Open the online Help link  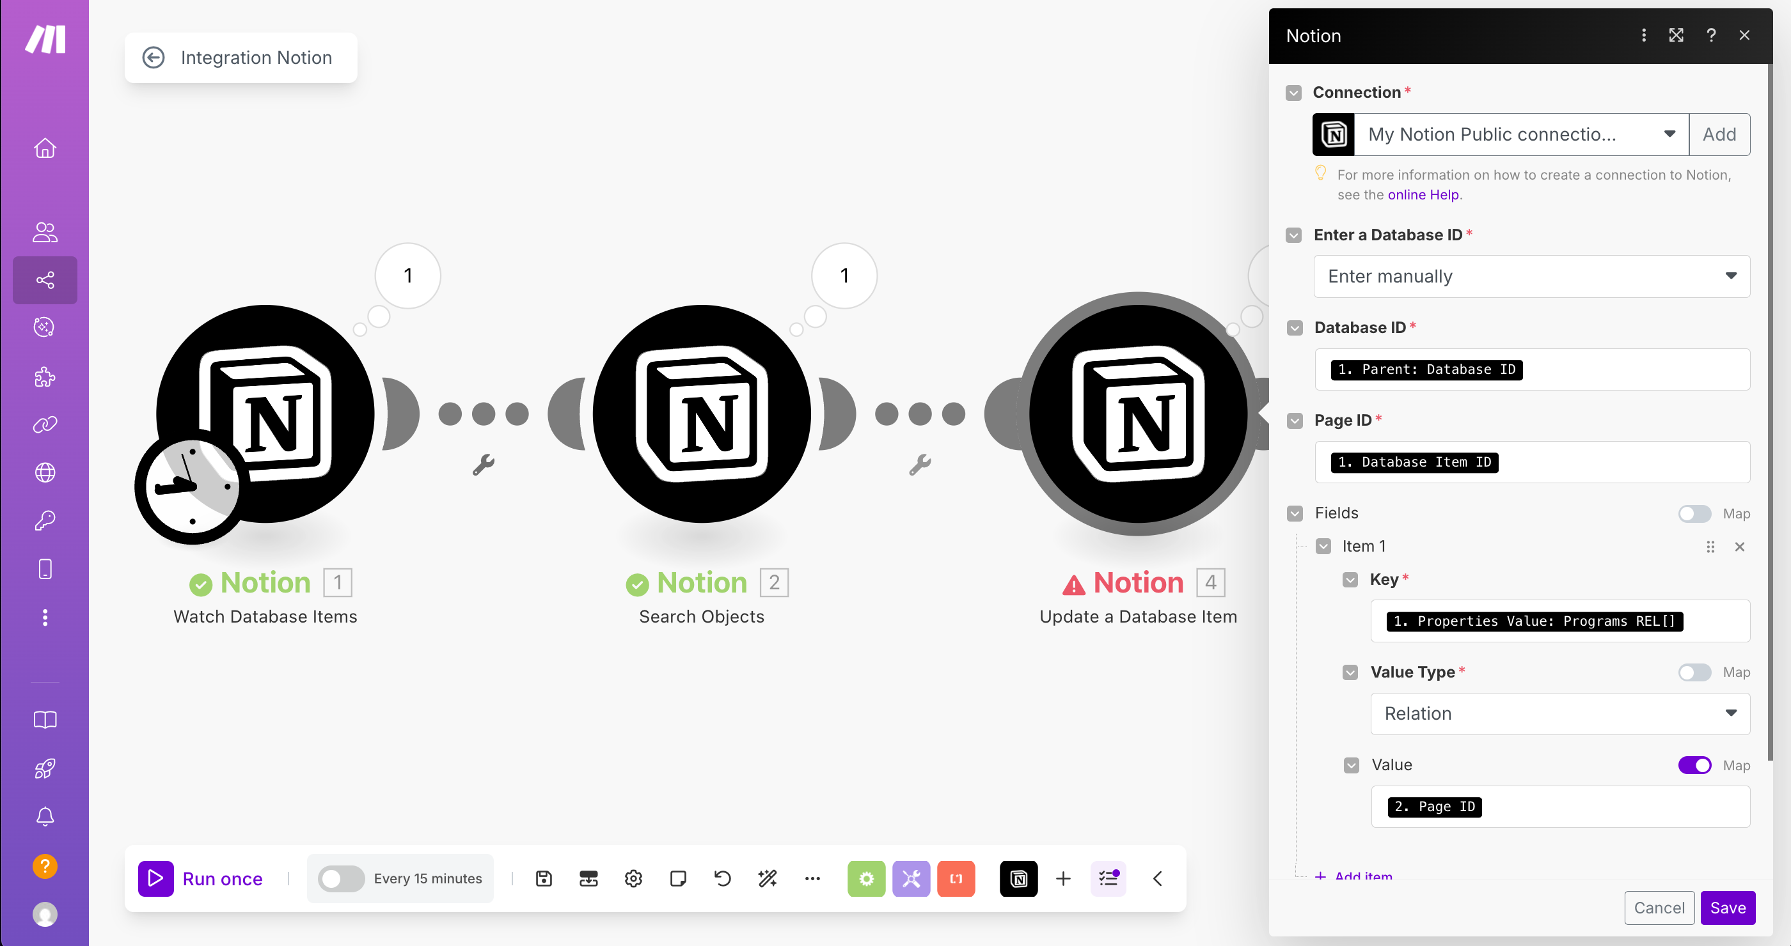(x=1423, y=194)
